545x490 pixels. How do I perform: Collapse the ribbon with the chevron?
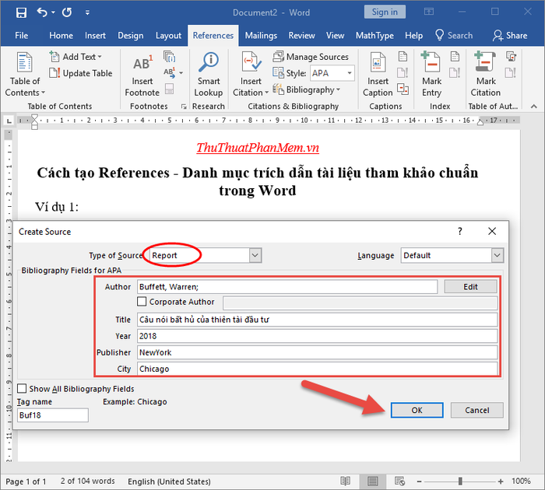point(534,107)
